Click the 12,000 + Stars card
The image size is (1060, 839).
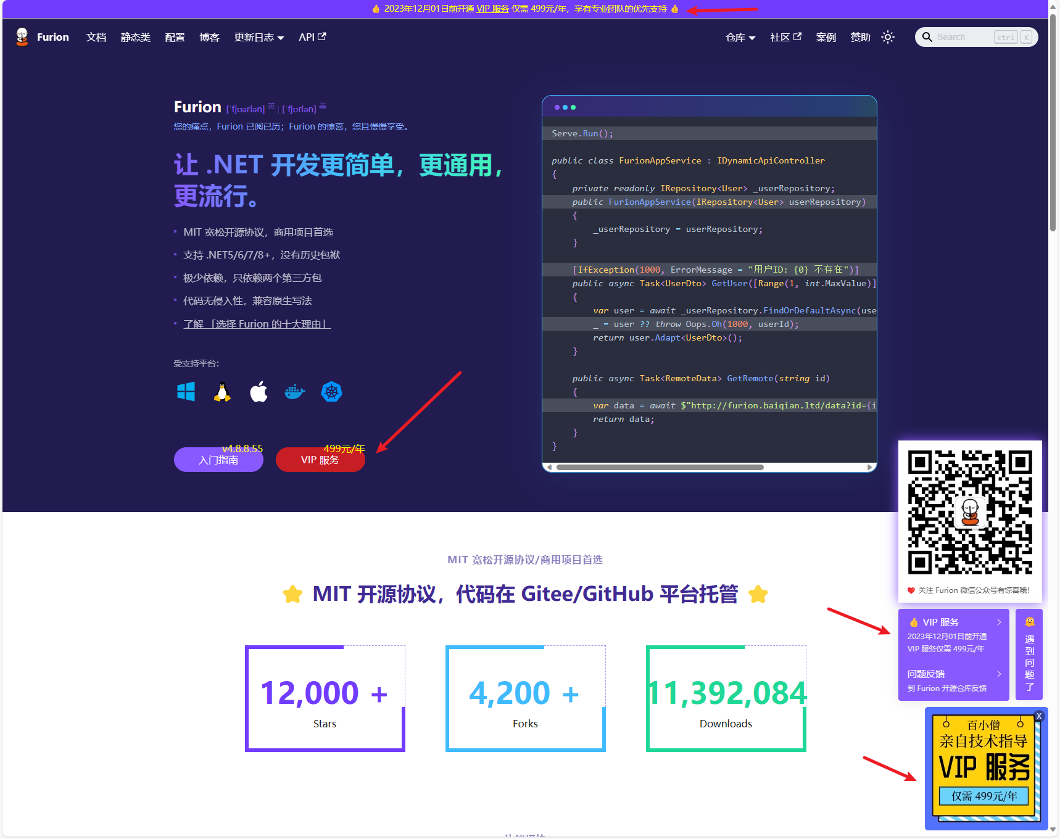pyautogui.click(x=325, y=698)
